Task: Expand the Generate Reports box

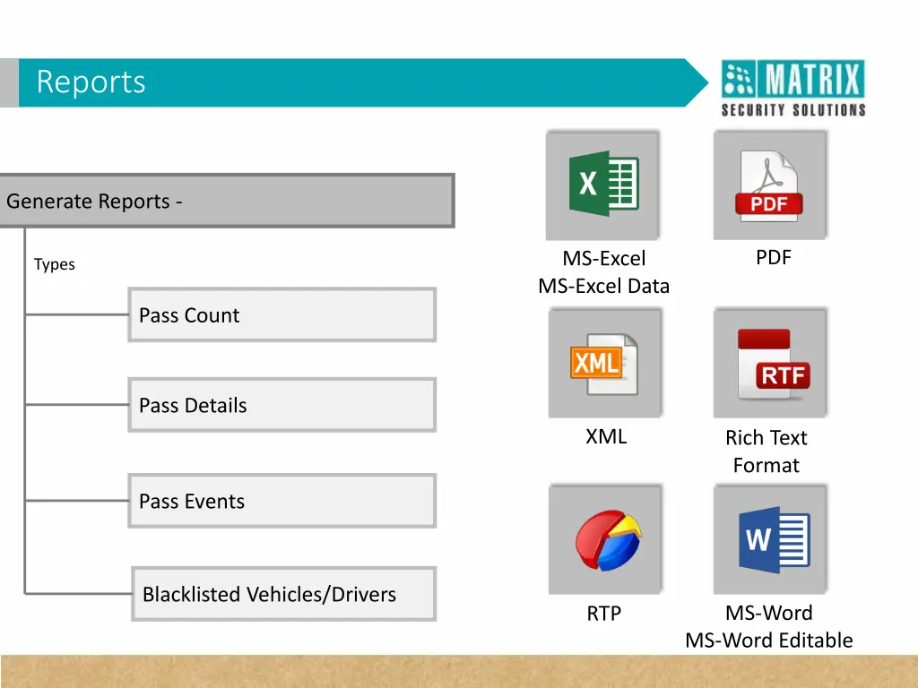Action: click(227, 201)
